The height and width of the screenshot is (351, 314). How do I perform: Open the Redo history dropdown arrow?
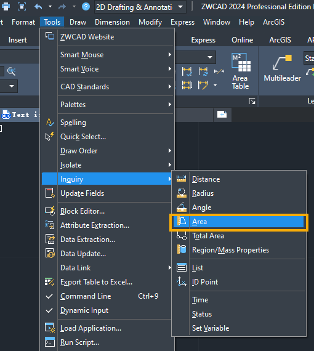click(x=74, y=7)
